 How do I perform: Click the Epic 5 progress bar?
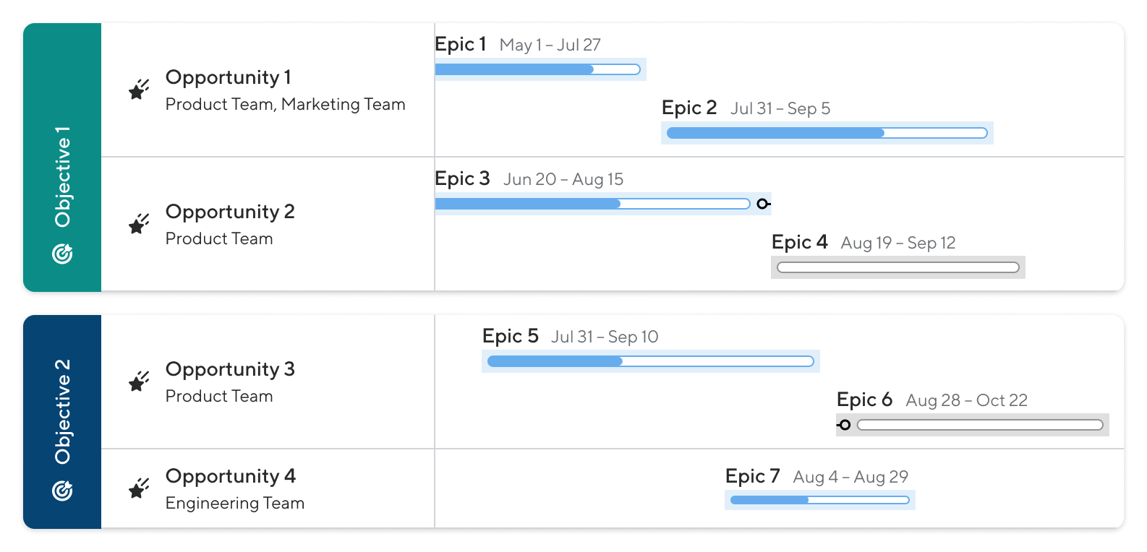tap(650, 361)
